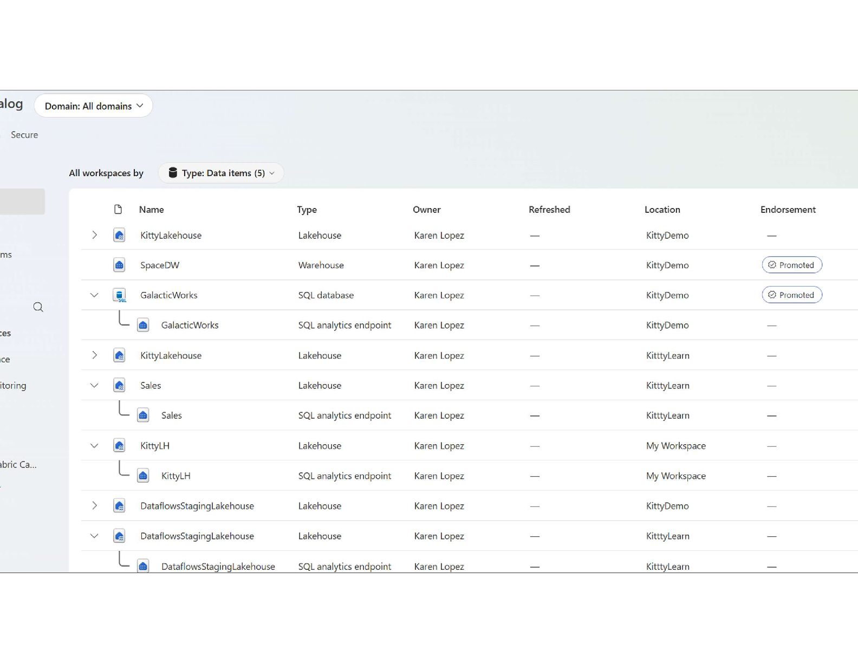Sort by the Type column header
This screenshot has height=663, width=858.
[x=307, y=210]
